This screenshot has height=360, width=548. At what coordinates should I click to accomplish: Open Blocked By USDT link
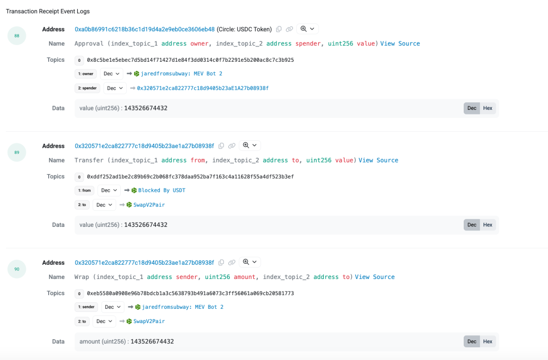162,190
